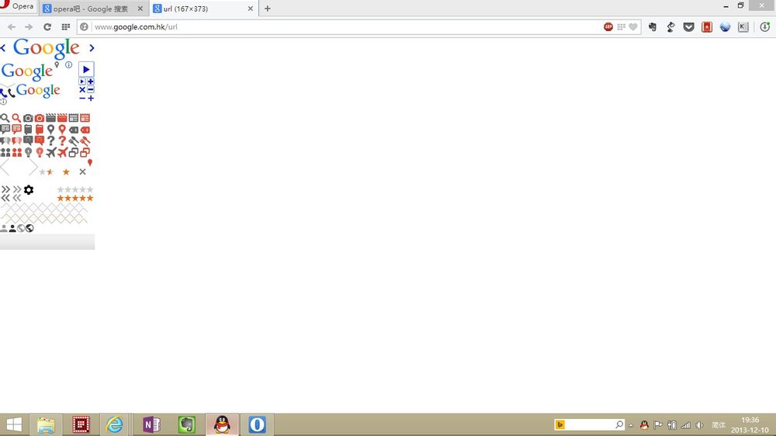Image resolution: width=776 pixels, height=436 pixels.
Task: Show site information badge in address bar
Action: pos(84,26)
